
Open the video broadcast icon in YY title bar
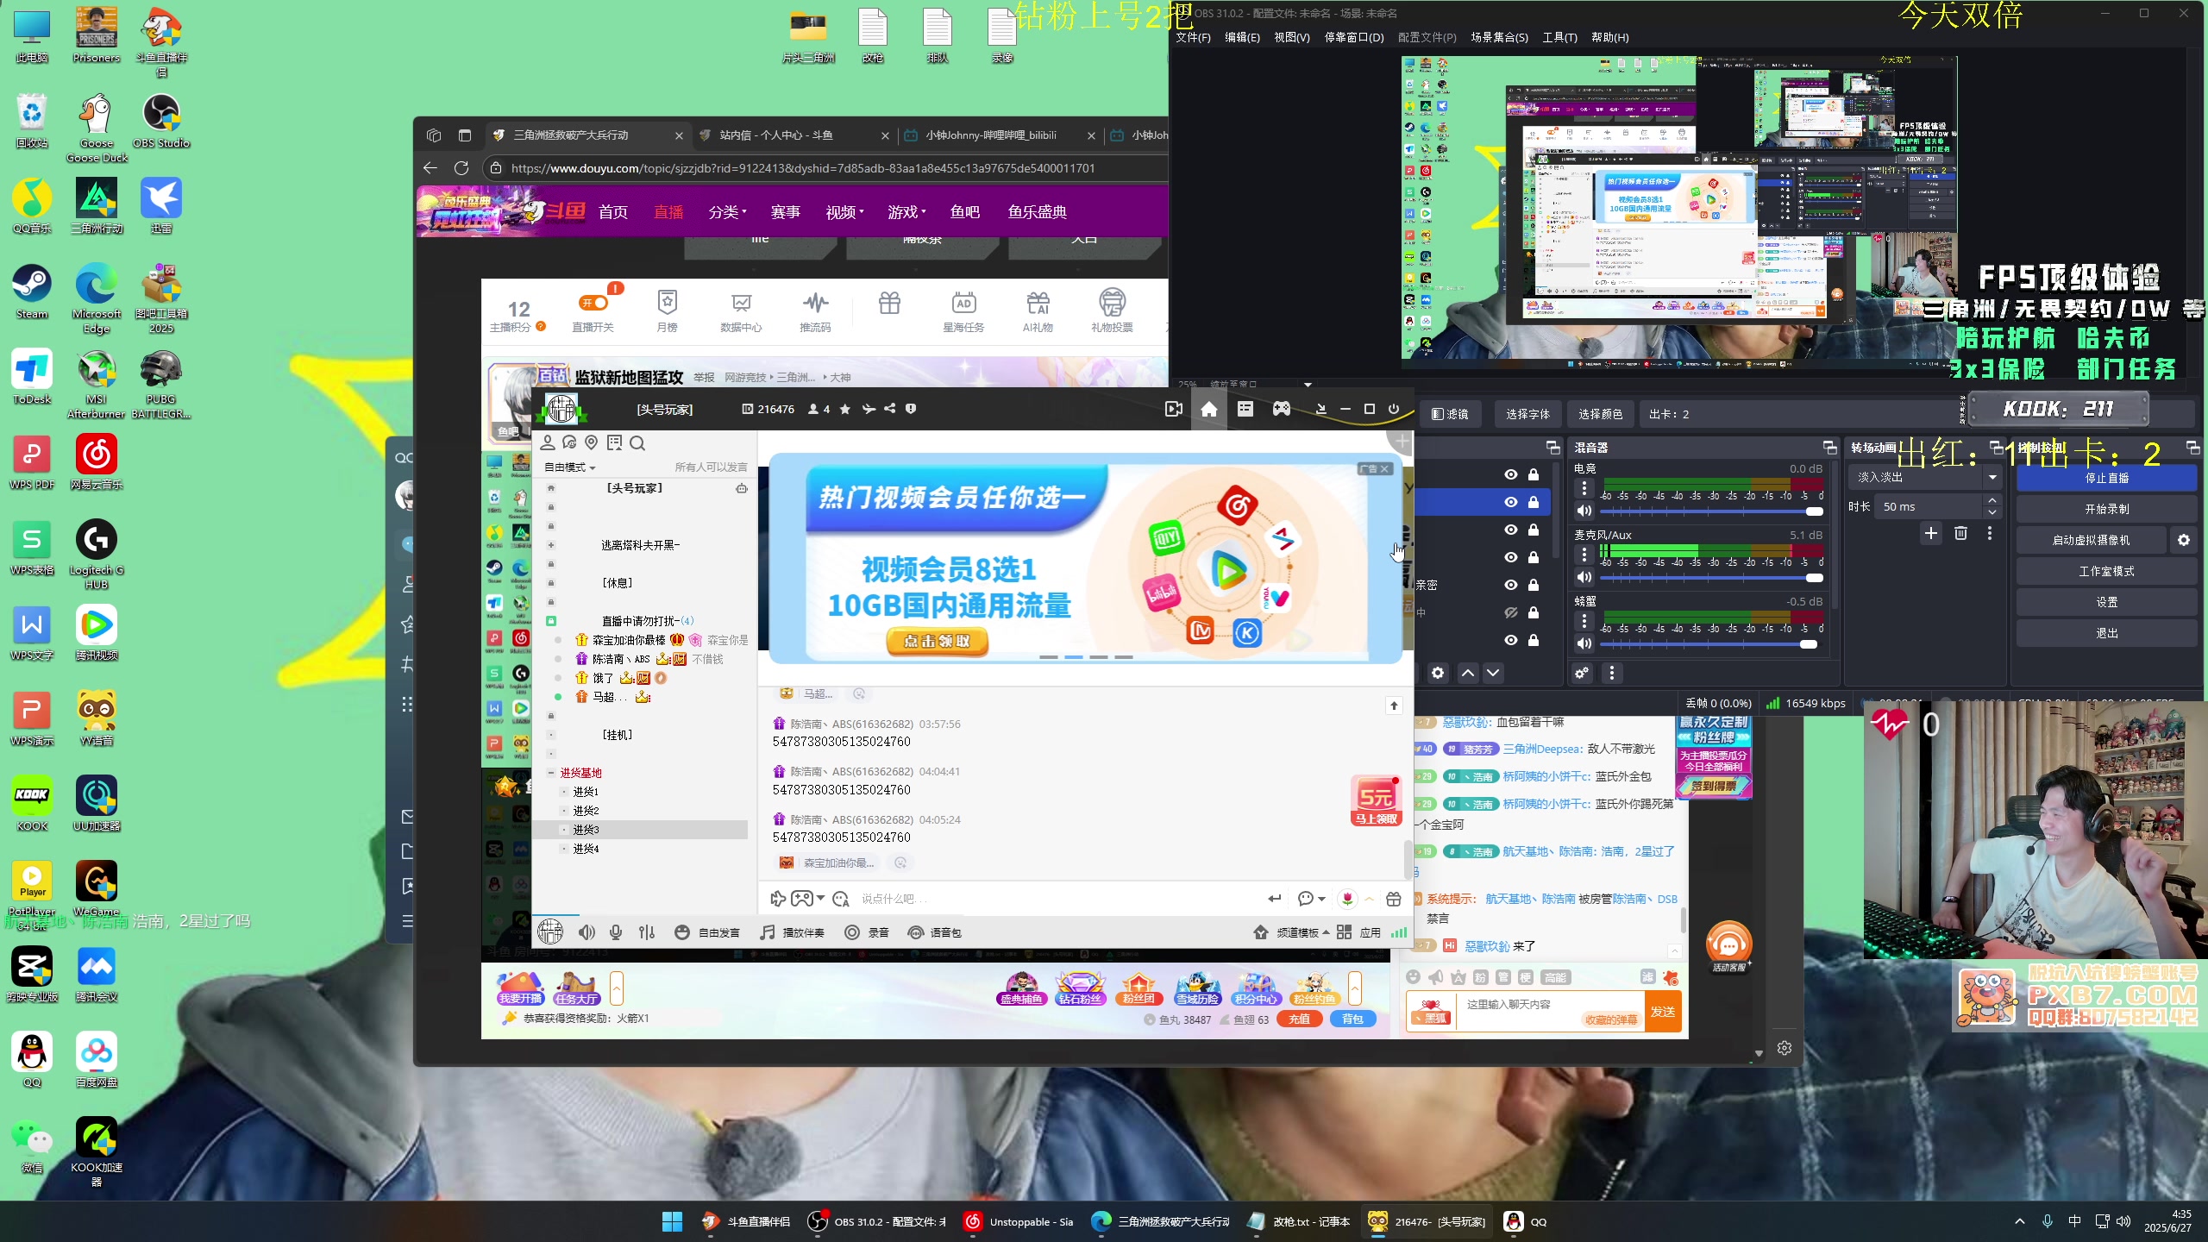click(1174, 409)
